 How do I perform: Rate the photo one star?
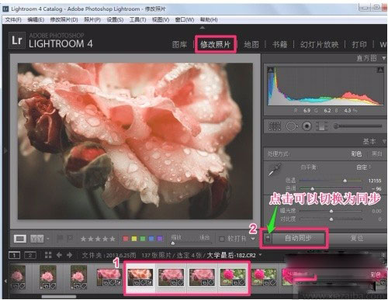pos(83,239)
